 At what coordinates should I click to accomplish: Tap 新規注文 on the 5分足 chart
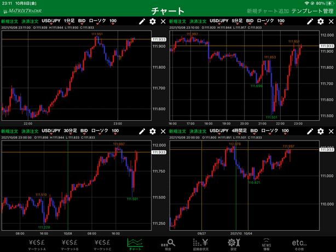177,21
